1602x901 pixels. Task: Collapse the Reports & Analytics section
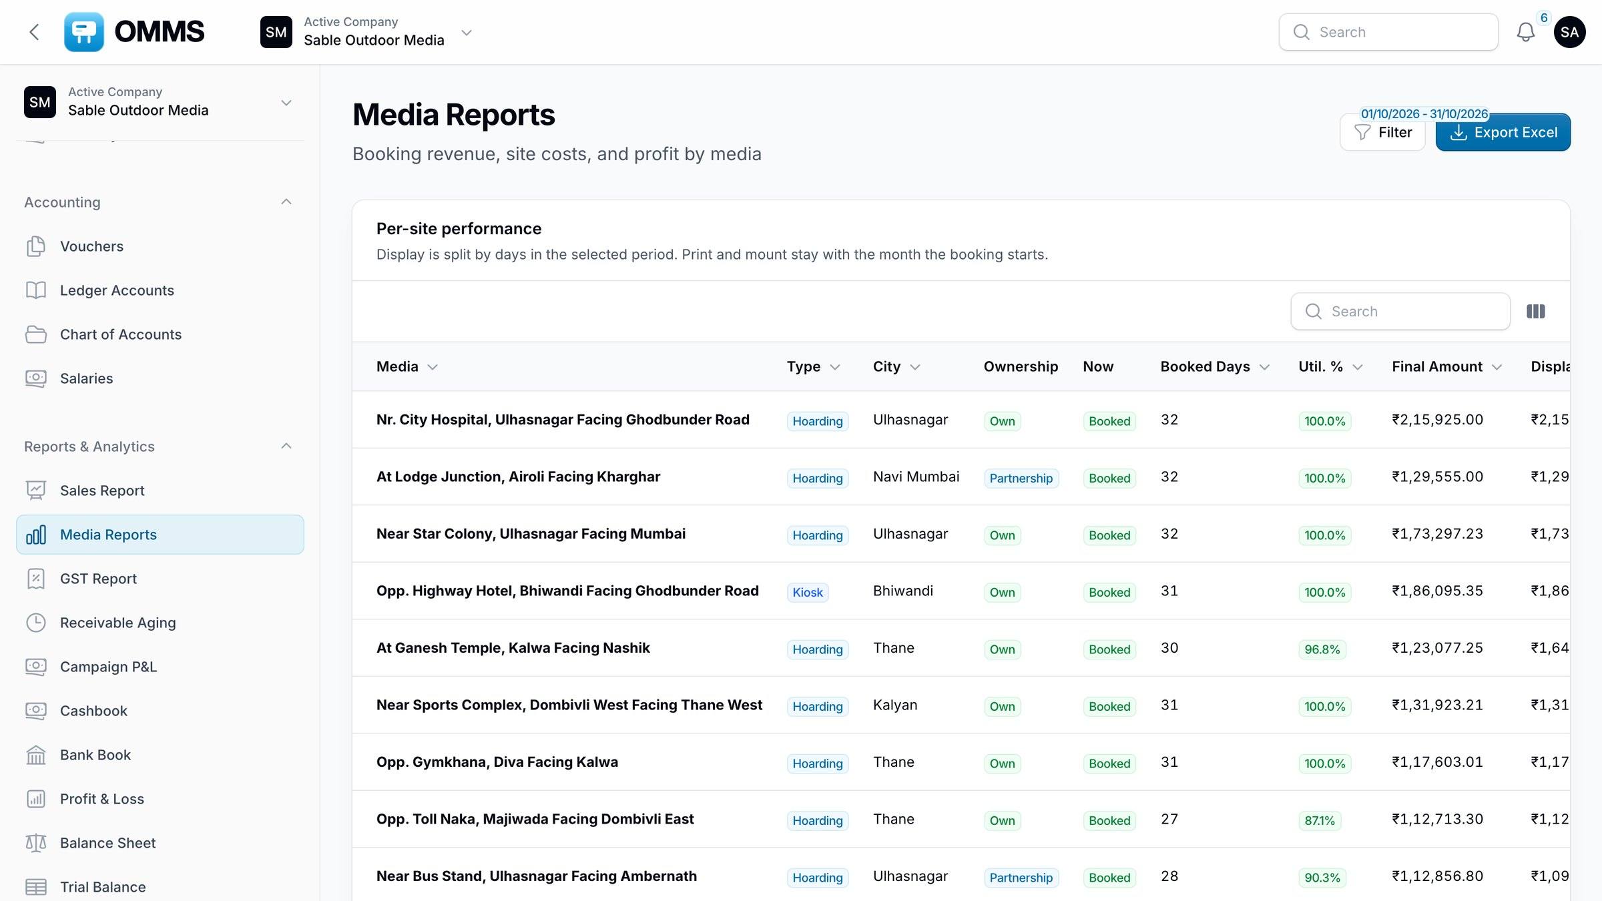286,446
